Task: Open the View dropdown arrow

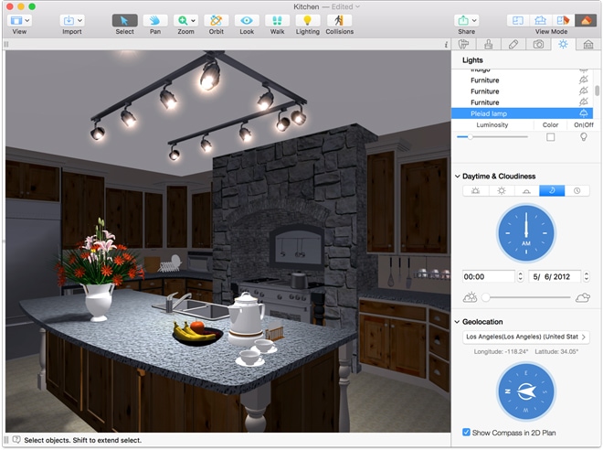Action: [x=27, y=20]
